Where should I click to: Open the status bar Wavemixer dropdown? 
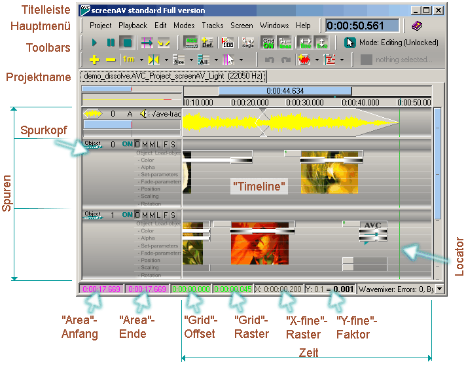[440, 289]
